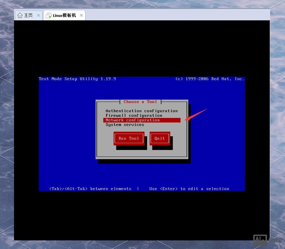Image resolution: width=285 pixels, height=249 pixels.
Task: Click the 树叶云 watermark text
Action: [x=275, y=240]
